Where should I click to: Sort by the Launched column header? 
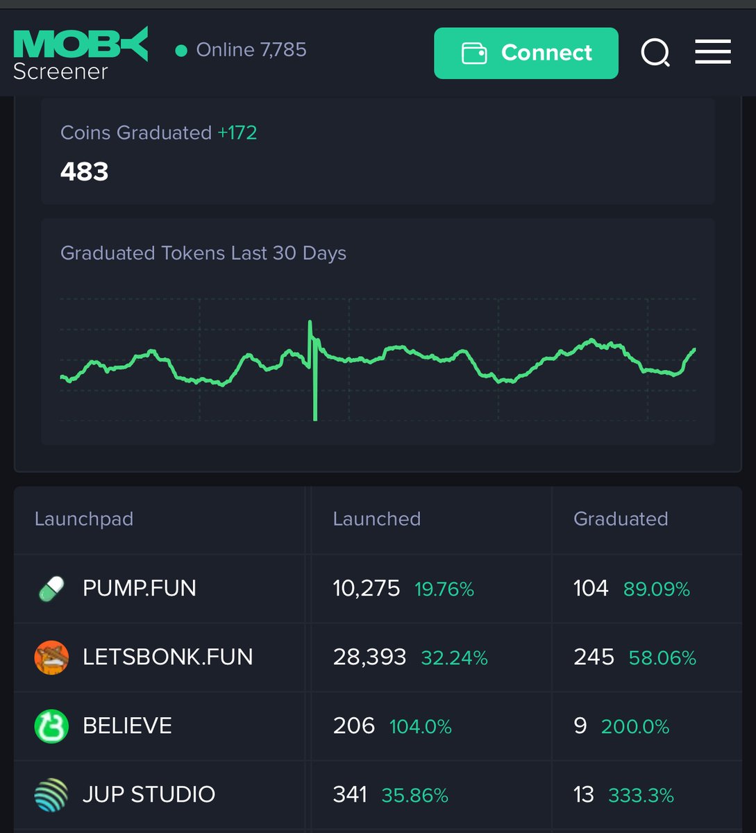click(377, 519)
